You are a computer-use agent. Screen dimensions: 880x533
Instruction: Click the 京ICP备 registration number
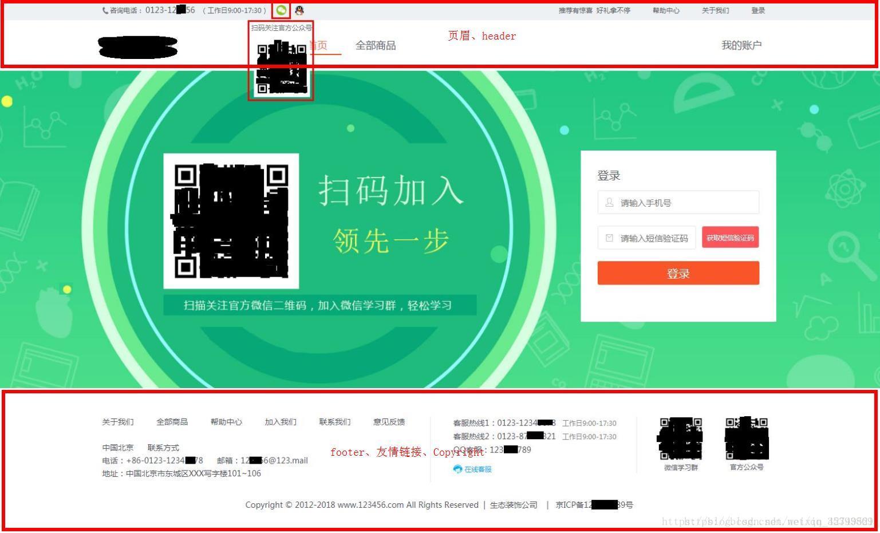coord(594,505)
